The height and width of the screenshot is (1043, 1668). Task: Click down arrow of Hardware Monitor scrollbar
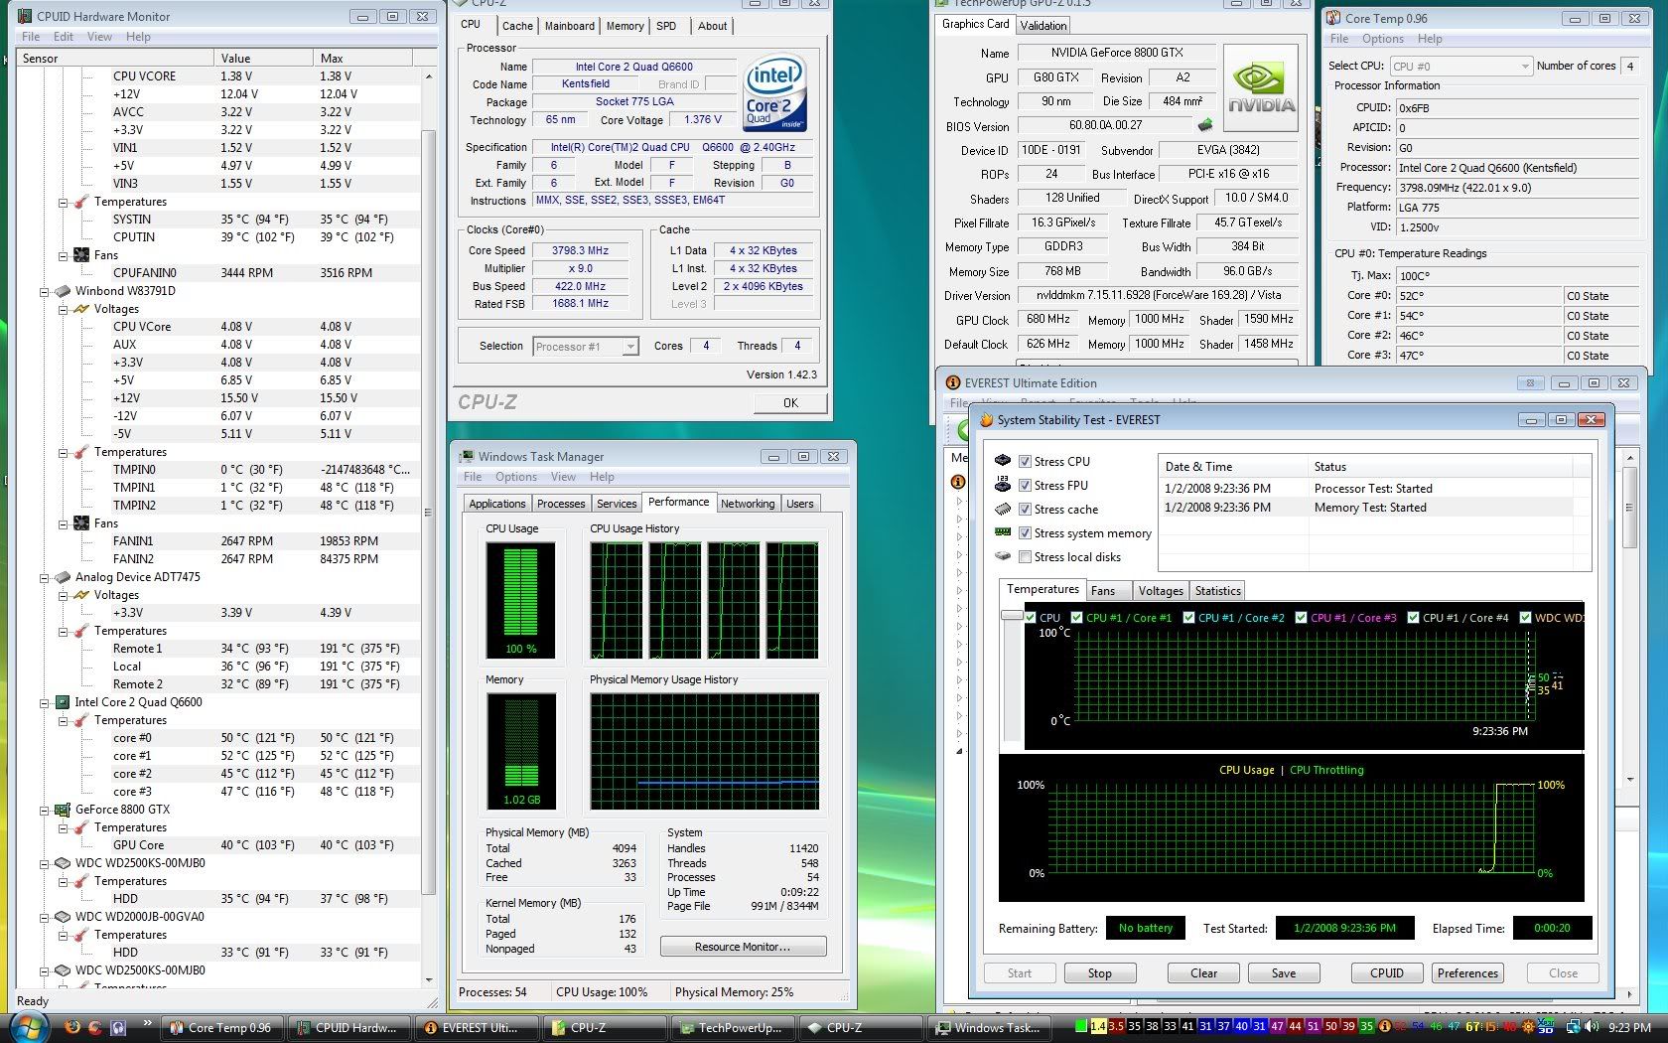(428, 980)
